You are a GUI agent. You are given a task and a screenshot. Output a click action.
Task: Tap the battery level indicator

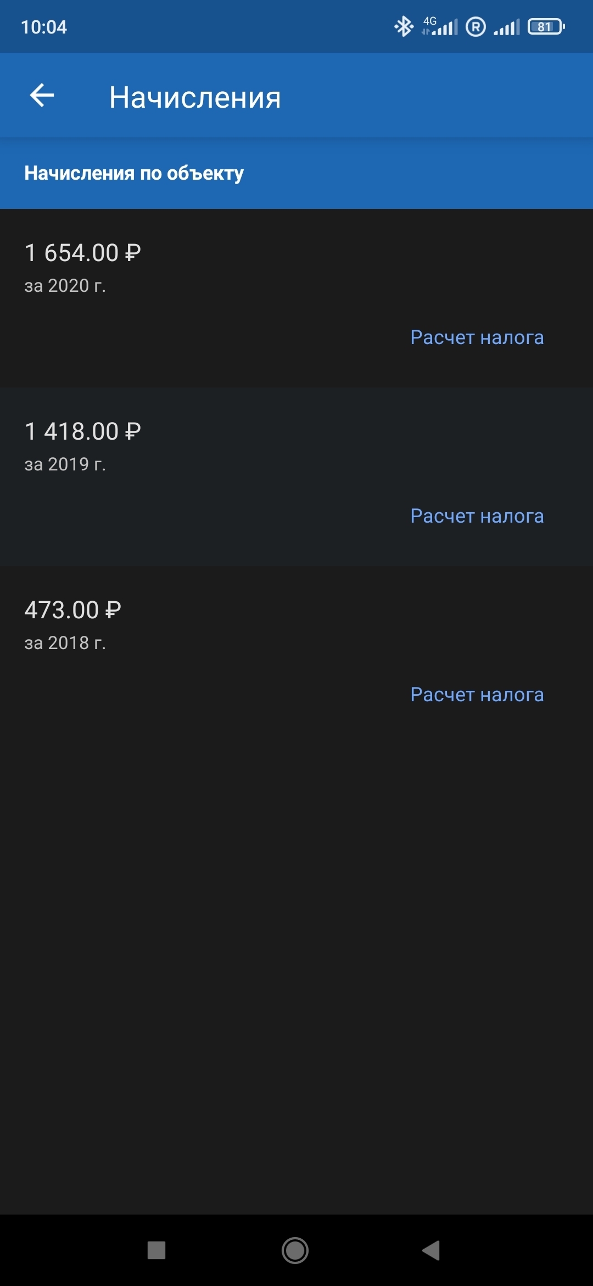[x=546, y=26]
